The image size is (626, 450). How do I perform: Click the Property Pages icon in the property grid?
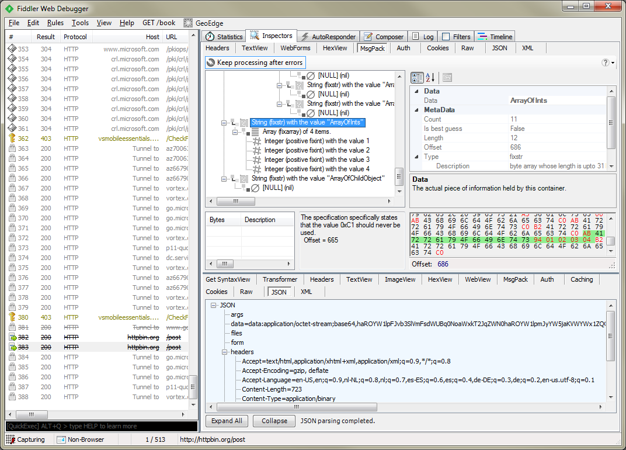(447, 78)
